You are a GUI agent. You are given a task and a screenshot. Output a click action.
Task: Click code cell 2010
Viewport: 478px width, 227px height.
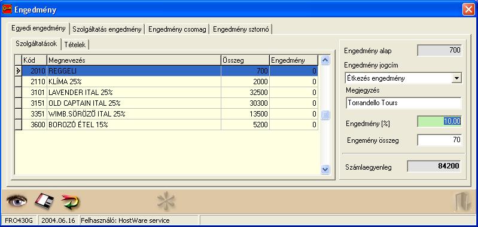(x=34, y=71)
